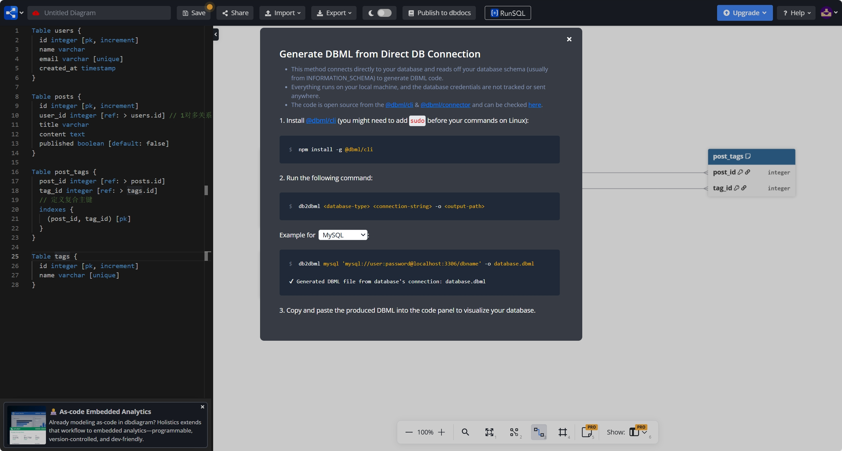Click the tag_id link icon in post_tags
842x451 pixels.
tap(744, 188)
